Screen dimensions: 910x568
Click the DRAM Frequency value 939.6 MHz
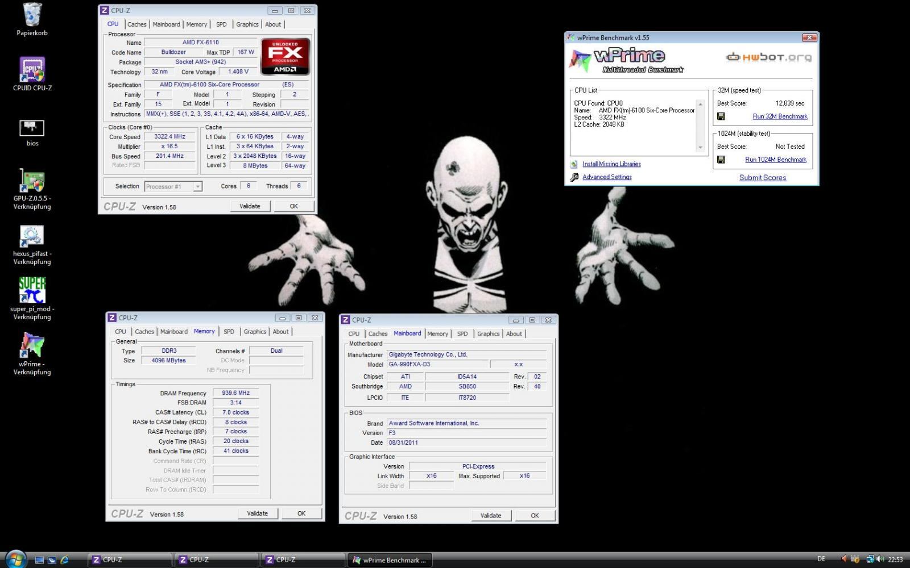pyautogui.click(x=236, y=393)
